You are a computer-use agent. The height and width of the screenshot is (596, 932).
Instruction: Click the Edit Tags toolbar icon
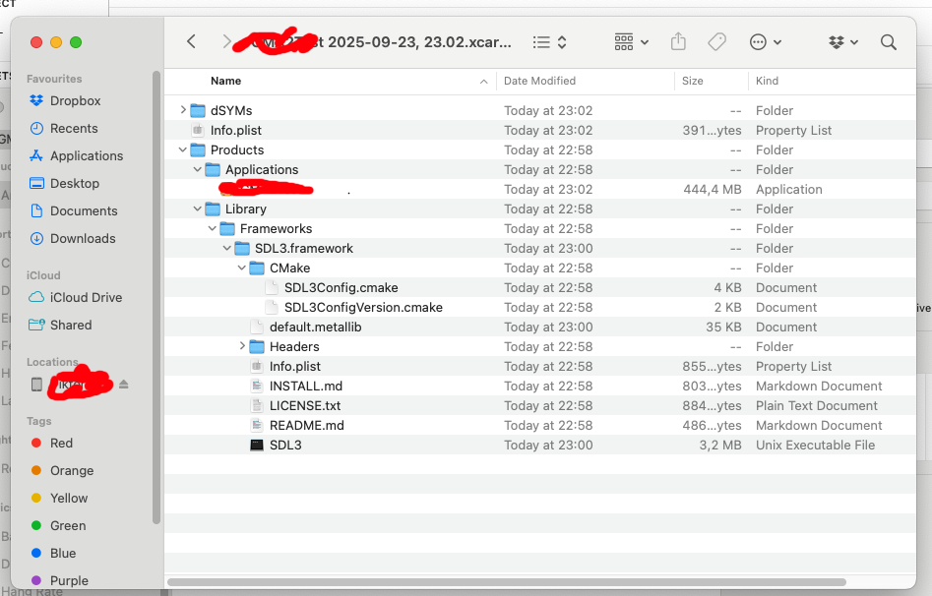(x=716, y=42)
